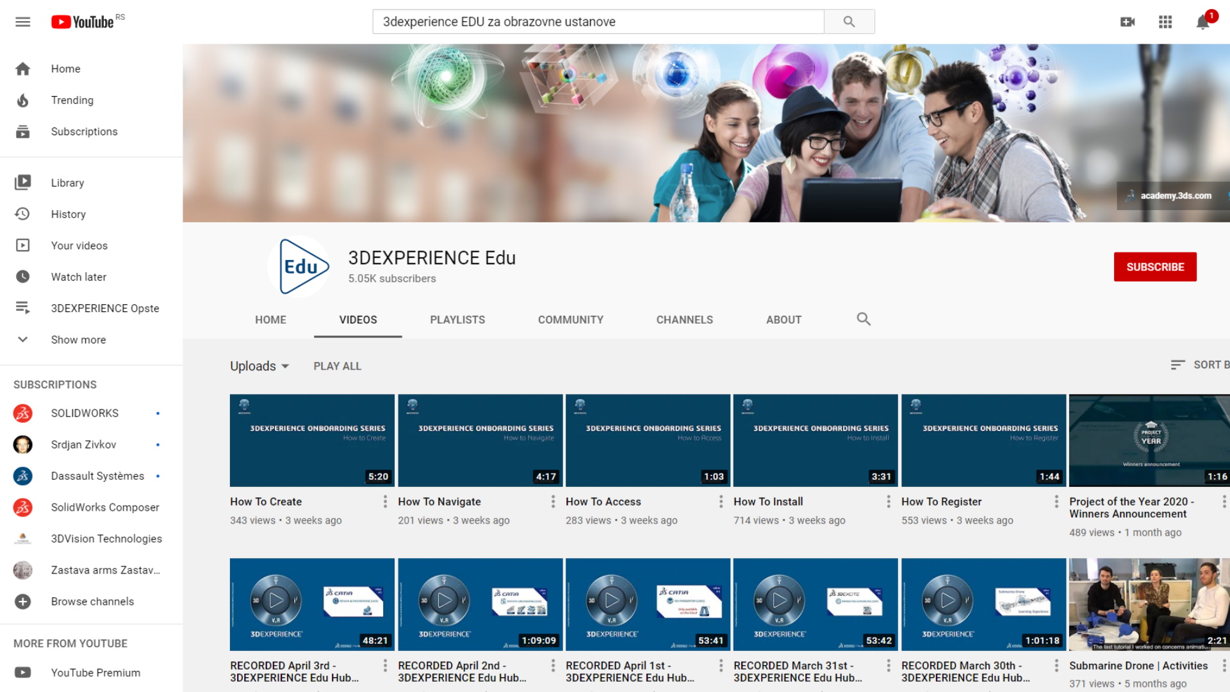This screenshot has width=1230, height=692.
Task: Click the YouTube logo
Action: [x=83, y=22]
